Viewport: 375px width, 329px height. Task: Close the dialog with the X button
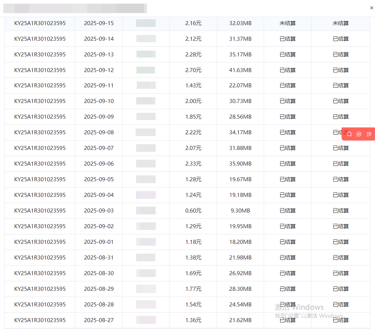pyautogui.click(x=371, y=8)
